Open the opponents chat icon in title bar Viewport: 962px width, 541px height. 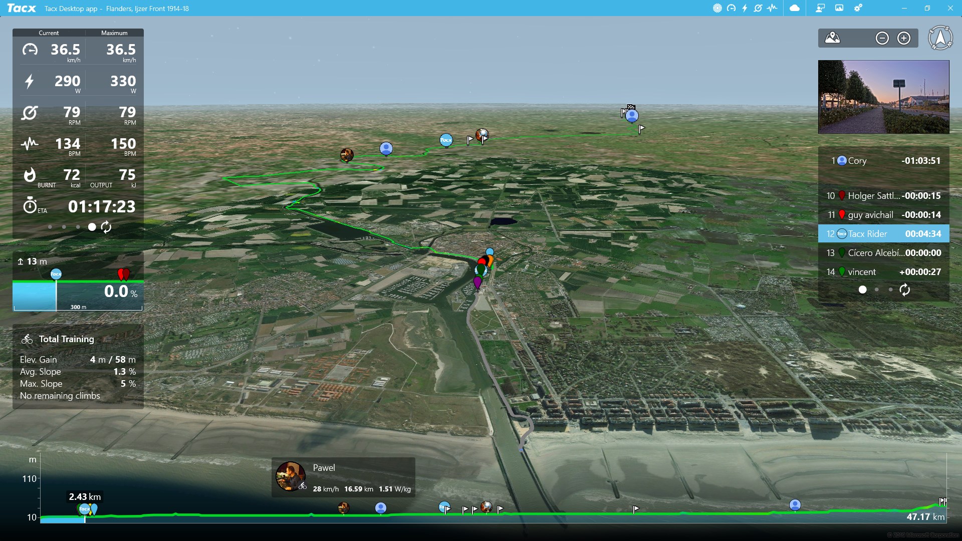(x=820, y=8)
